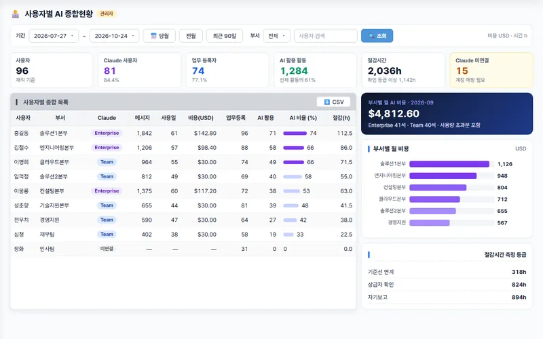Open the Claude 사용자 81 card
Viewport: 543px width, 339px height.
click(140, 70)
